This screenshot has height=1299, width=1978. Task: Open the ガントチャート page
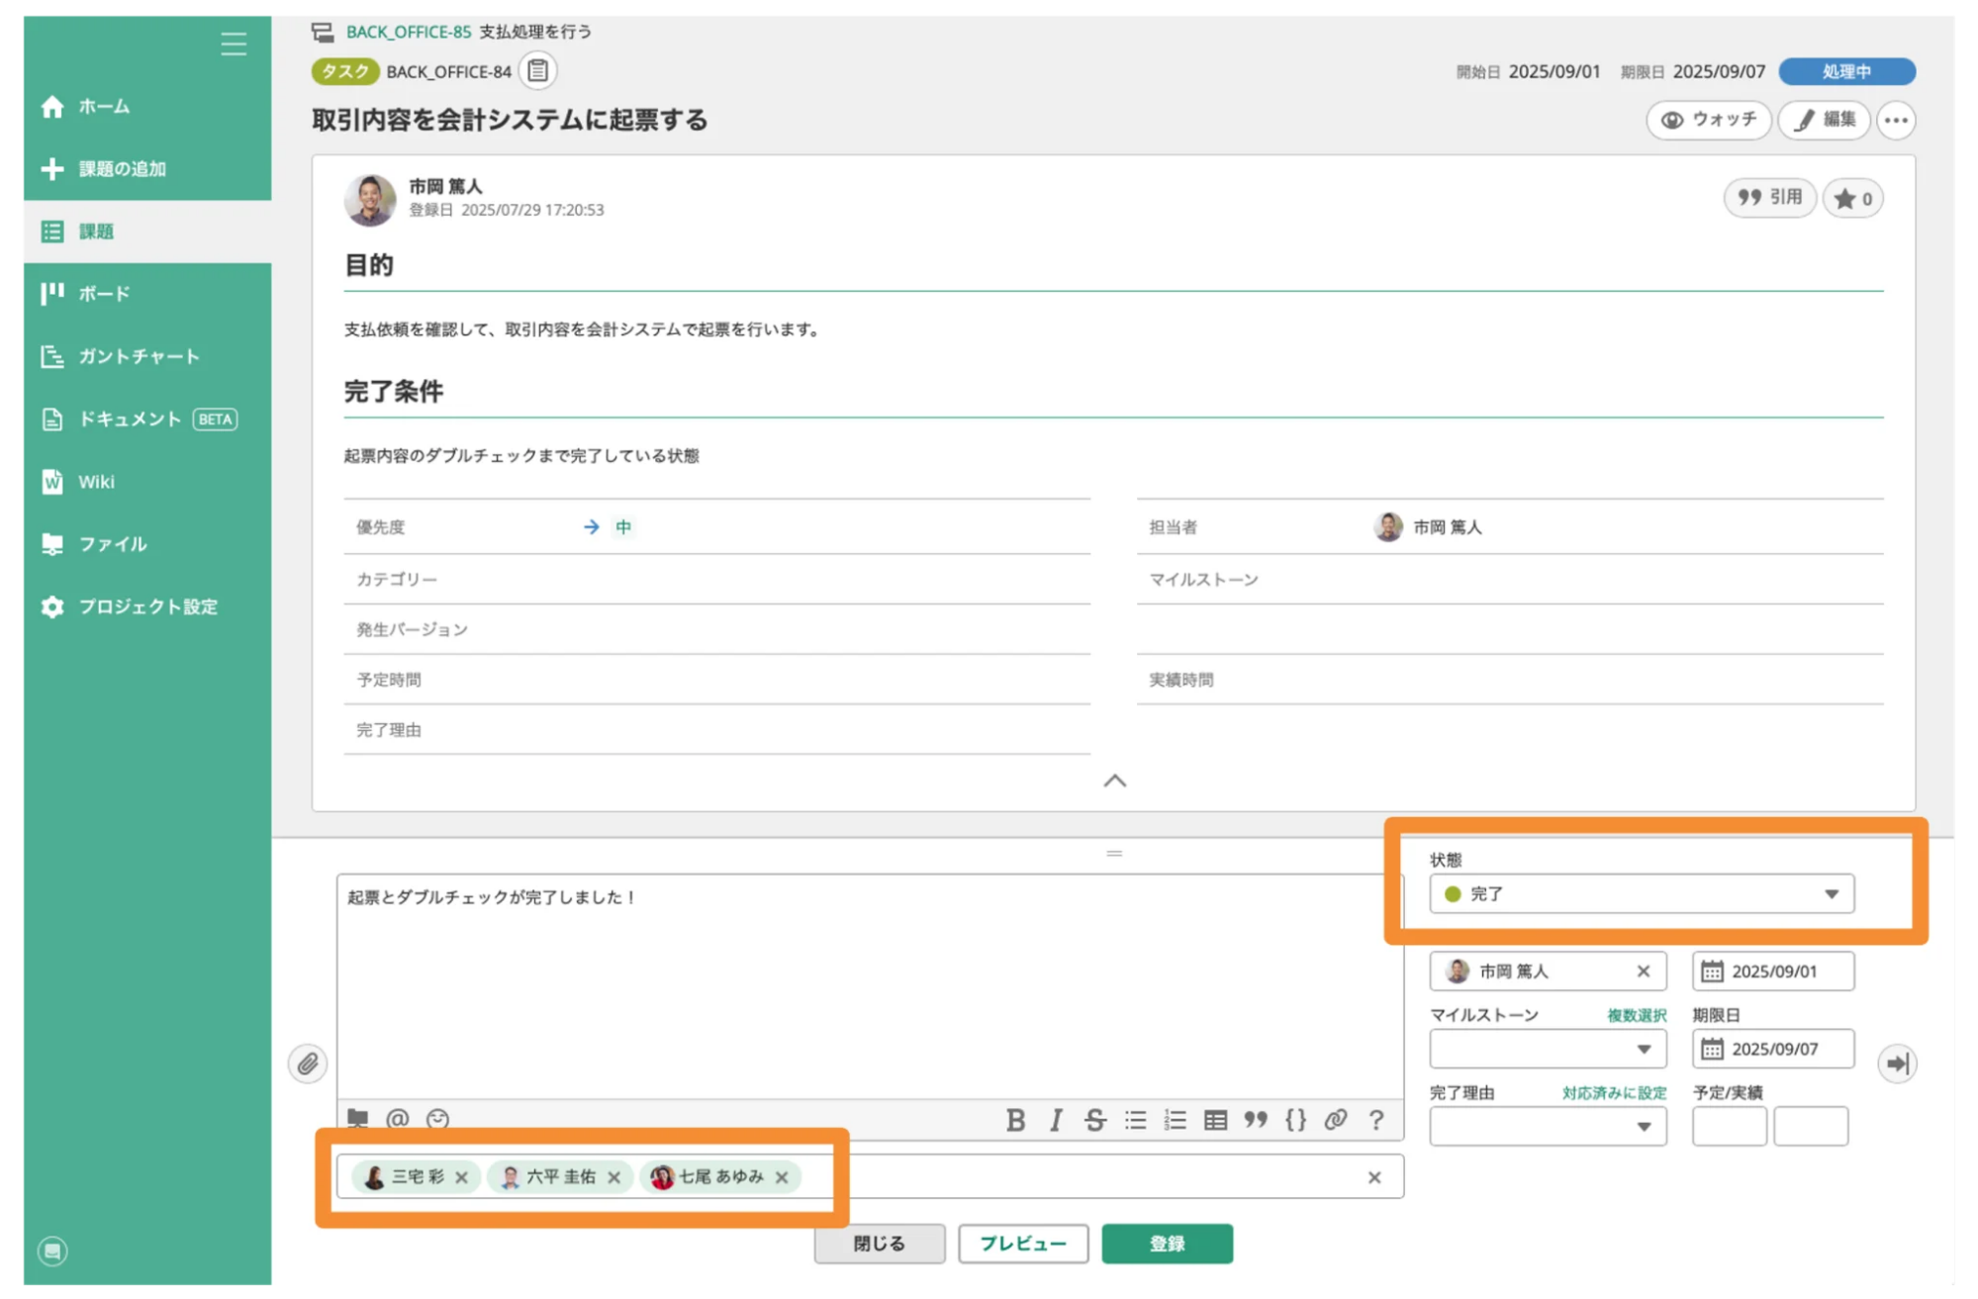click(147, 356)
